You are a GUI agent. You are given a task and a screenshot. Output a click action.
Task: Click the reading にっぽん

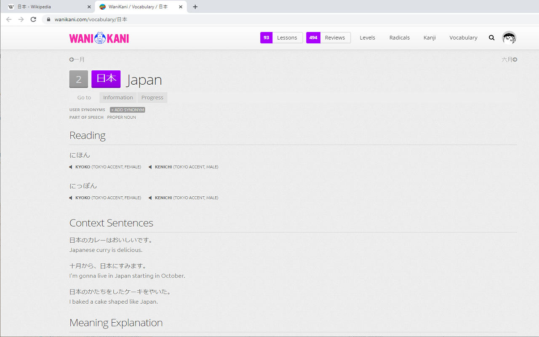[x=83, y=186]
